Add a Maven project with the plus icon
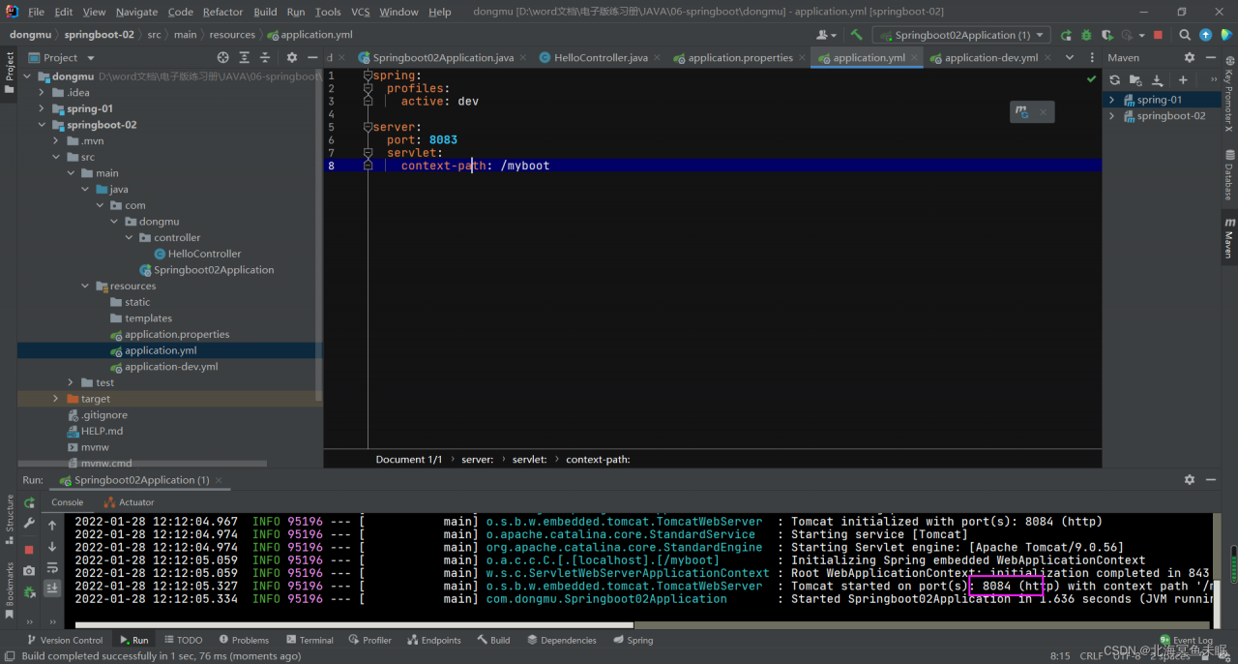This screenshot has height=664, width=1238. click(x=1182, y=80)
